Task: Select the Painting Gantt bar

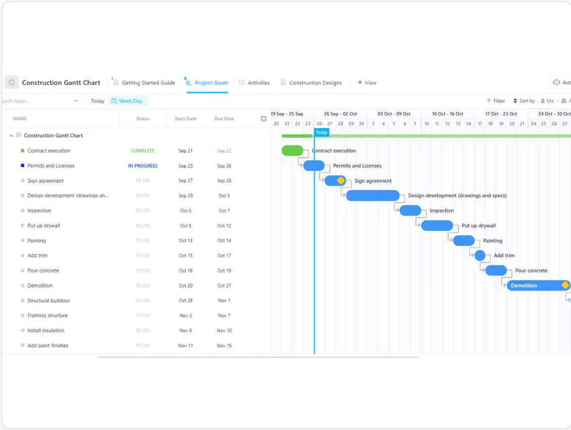Action: click(464, 240)
